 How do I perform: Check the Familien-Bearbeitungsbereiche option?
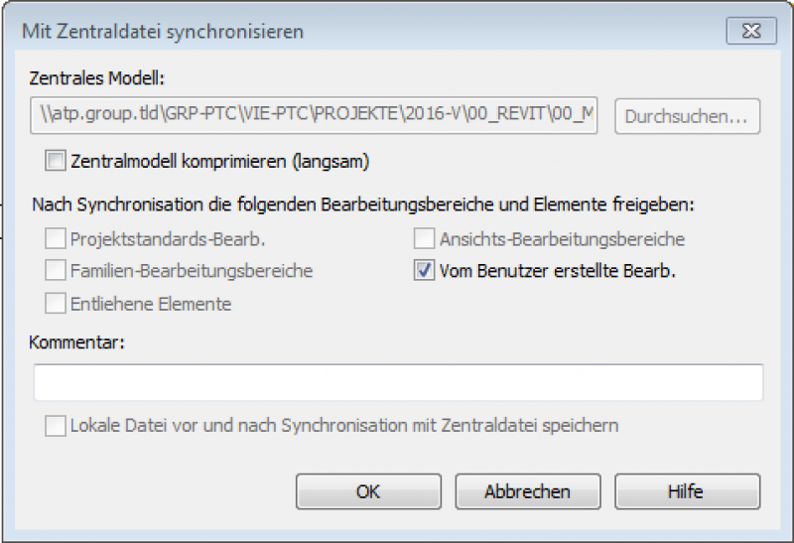(x=55, y=271)
